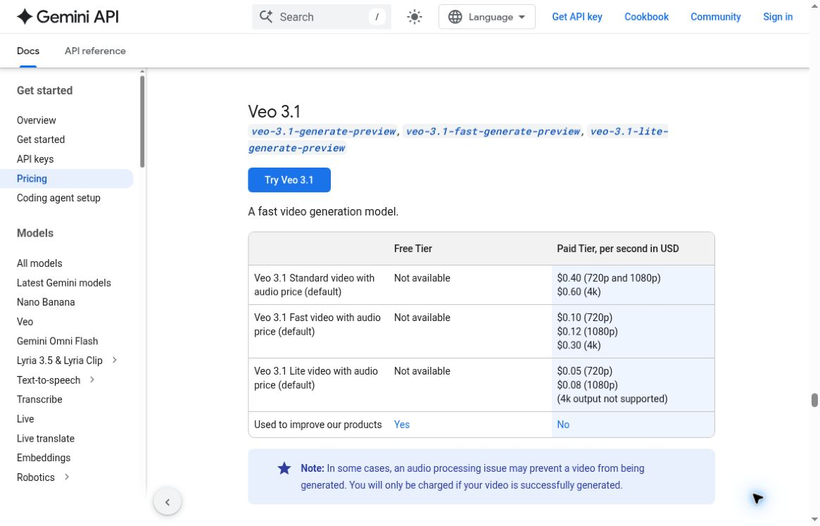Click '(4k output not supported)' text

[612, 399]
